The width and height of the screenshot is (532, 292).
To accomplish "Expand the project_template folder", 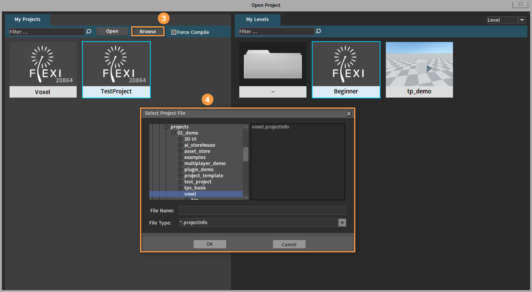I will 180,176.
